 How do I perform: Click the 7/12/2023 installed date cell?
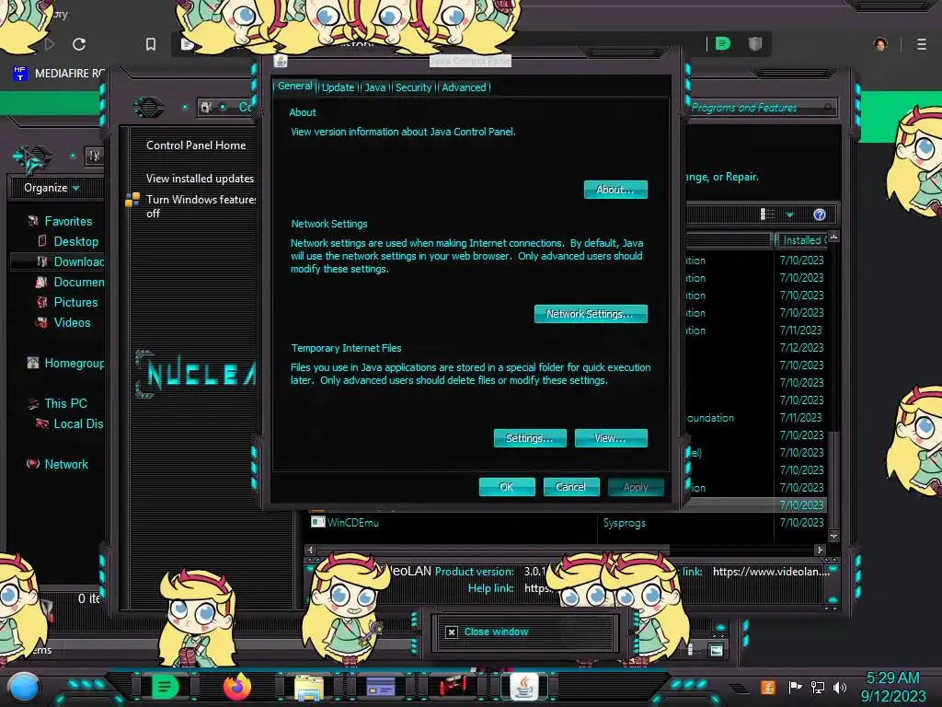801,347
